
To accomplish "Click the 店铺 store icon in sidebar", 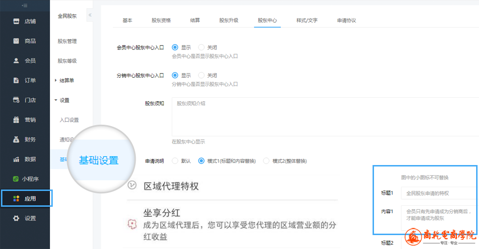I will point(16,21).
